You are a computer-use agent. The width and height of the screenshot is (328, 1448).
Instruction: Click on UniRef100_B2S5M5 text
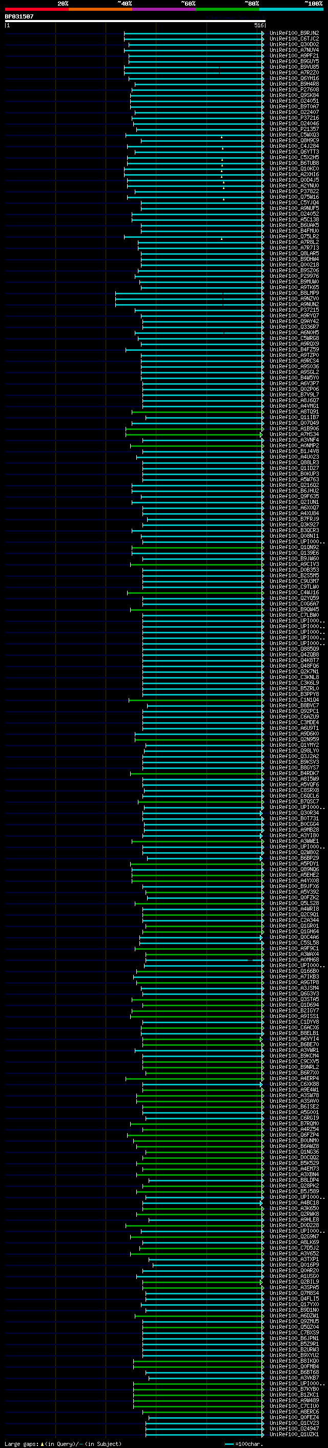(294, 576)
